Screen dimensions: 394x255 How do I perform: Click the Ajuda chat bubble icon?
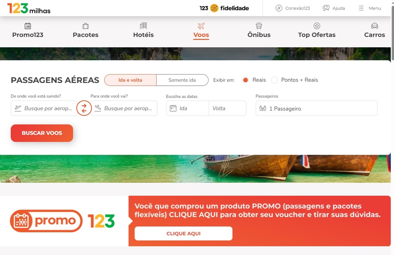click(x=326, y=8)
